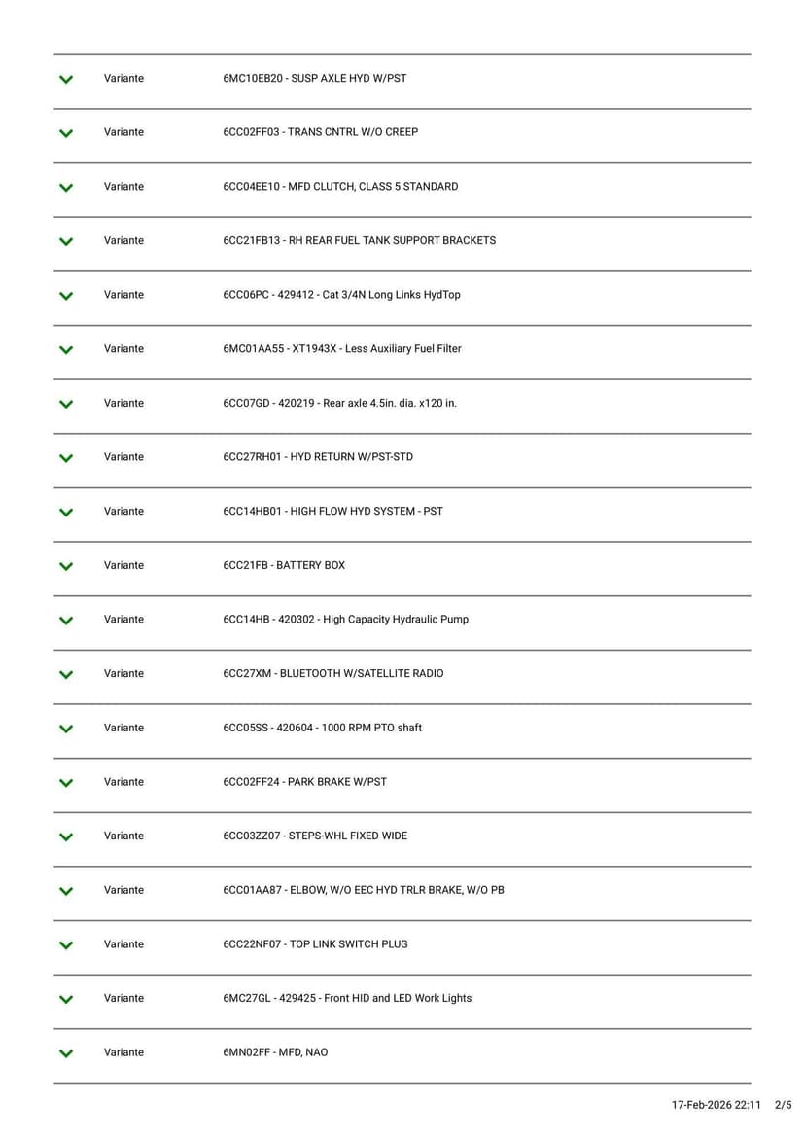Click chevron beside Cat 3/4N Long Links HydTop
Screen dimensions: 805x1139
click(66, 296)
